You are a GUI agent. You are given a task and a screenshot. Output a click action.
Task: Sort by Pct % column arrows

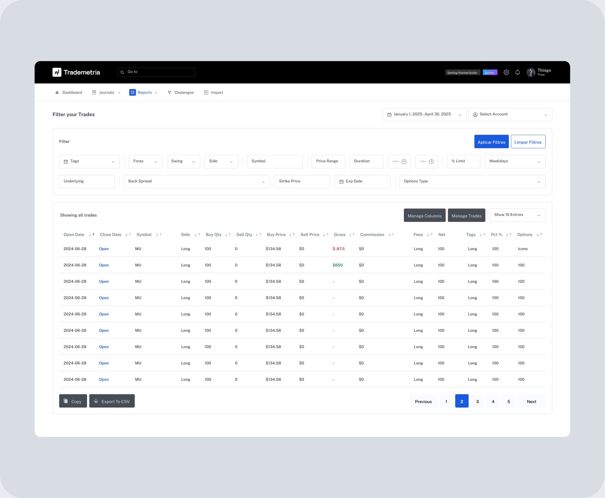click(509, 235)
